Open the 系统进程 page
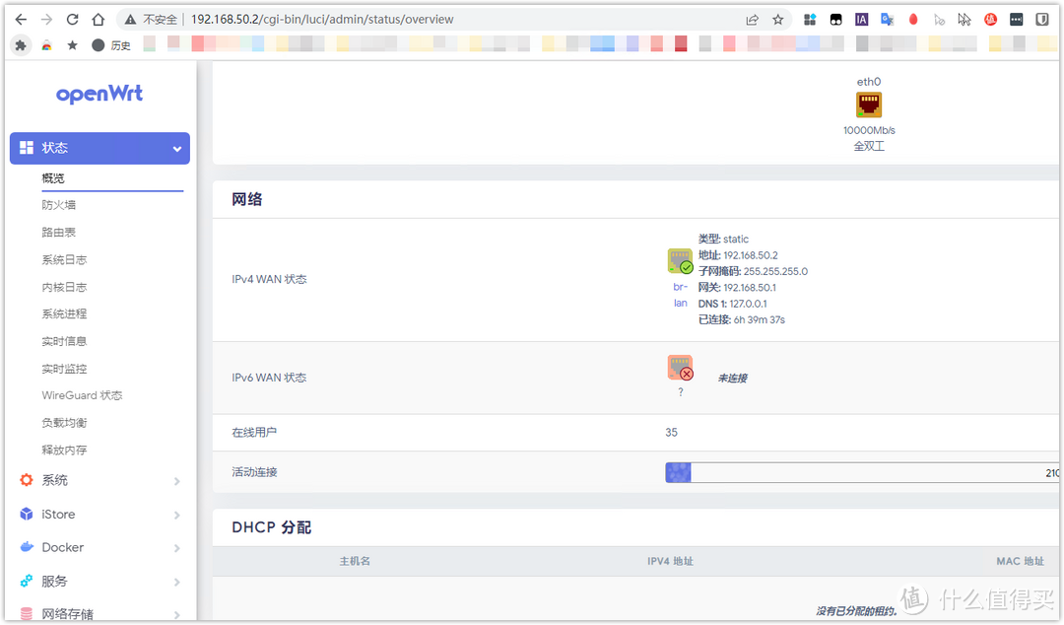The height and width of the screenshot is (625, 1064). point(64,313)
